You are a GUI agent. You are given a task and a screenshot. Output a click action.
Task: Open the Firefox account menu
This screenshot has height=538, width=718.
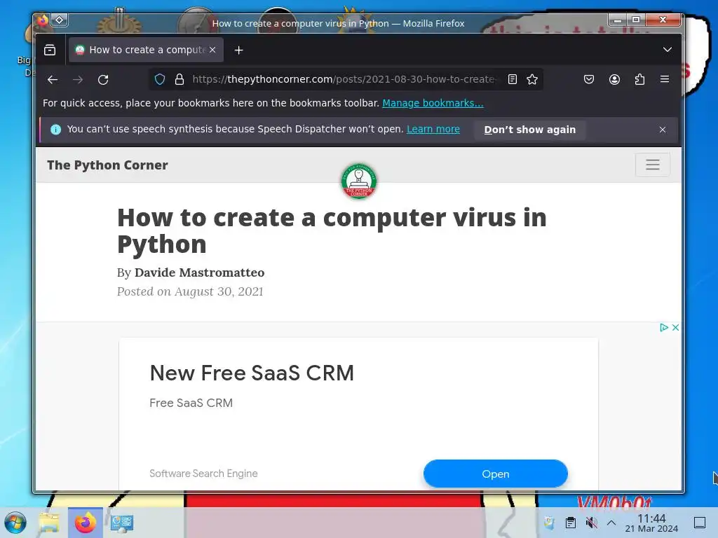click(x=614, y=80)
